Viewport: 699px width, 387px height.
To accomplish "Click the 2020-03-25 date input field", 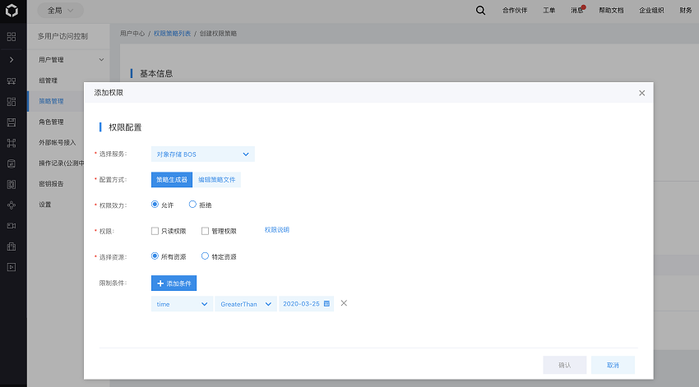I will (x=306, y=304).
